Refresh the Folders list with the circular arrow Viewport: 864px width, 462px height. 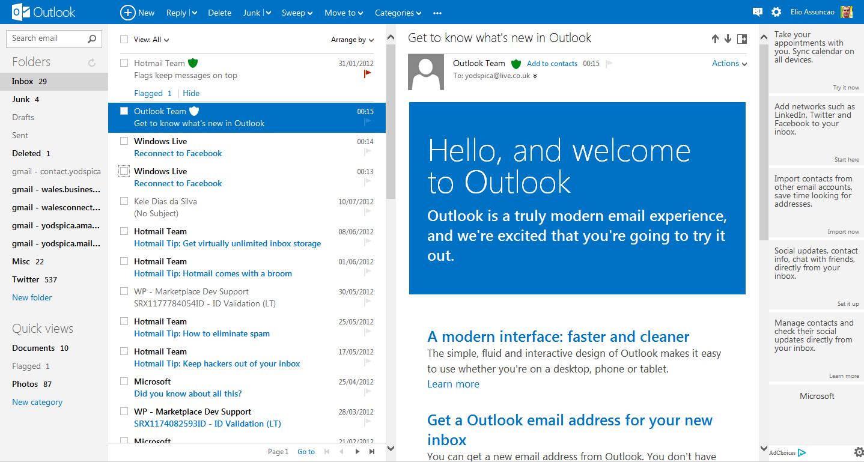pyautogui.click(x=92, y=62)
